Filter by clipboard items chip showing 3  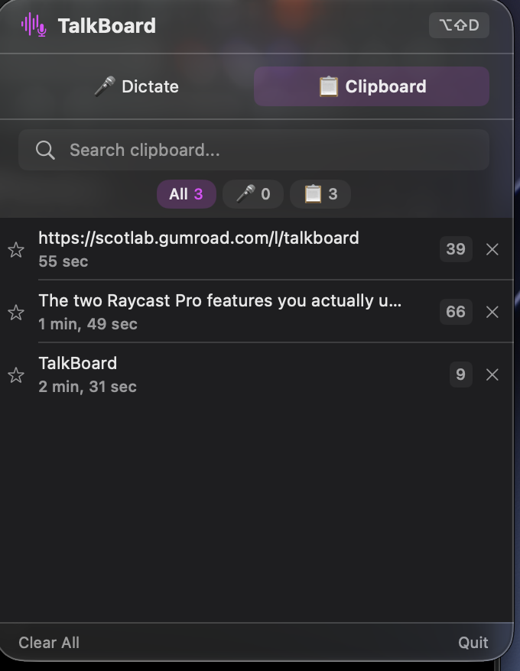tap(320, 194)
